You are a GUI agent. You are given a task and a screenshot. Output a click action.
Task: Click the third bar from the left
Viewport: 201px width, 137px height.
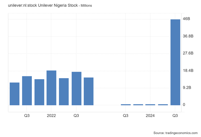[x=39, y=92]
